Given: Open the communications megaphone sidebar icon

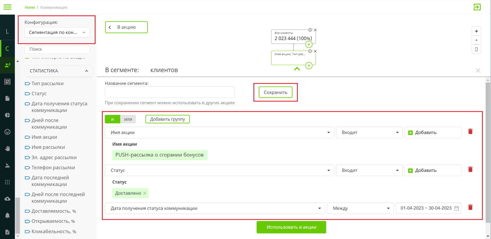Looking at the screenshot, I should (x=7, y=65).
